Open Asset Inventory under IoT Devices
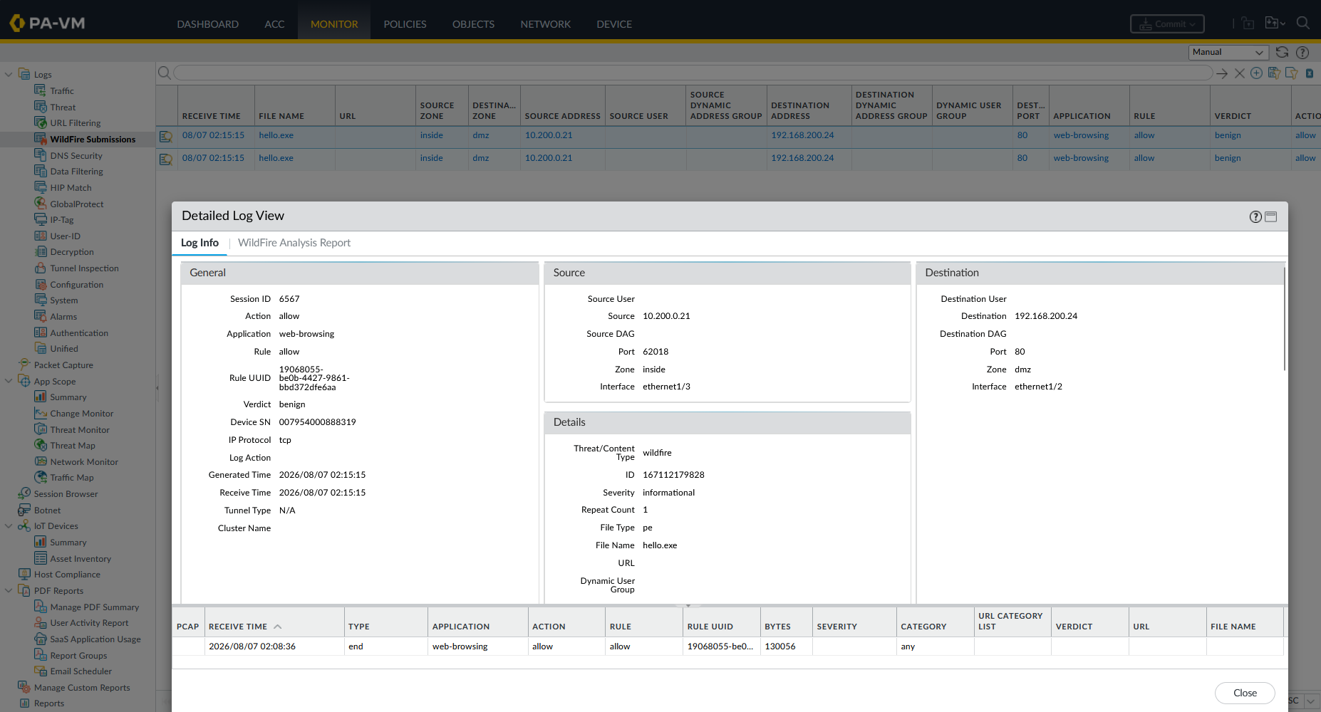Screen dimensions: 1321x712 point(81,559)
